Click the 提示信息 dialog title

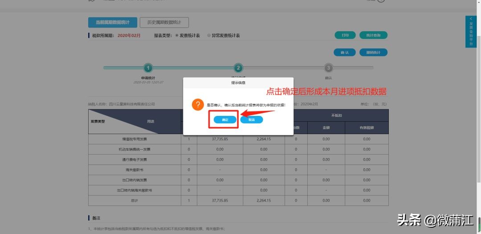tap(238, 83)
